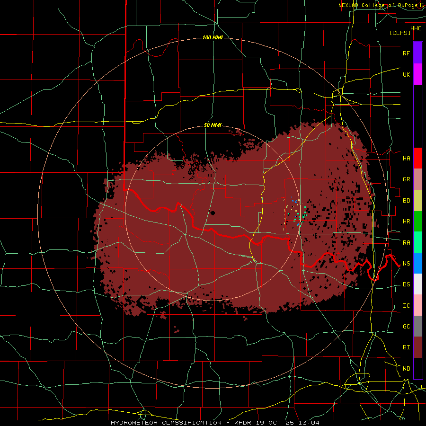Click the DS legend label
426x426 pixels.
tap(406, 284)
